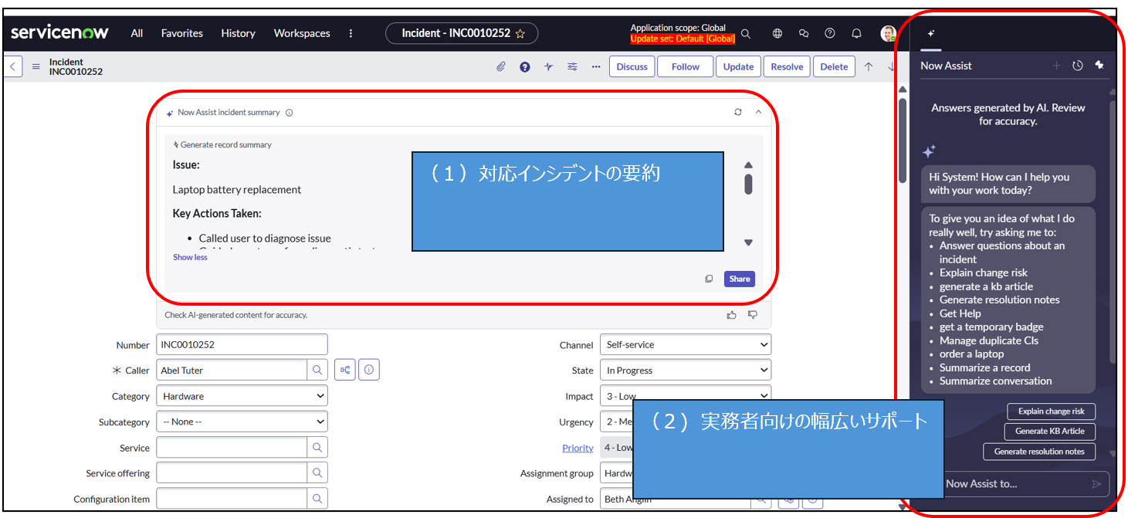
Task: Open the help question mark icon in header
Action: pyautogui.click(x=830, y=33)
